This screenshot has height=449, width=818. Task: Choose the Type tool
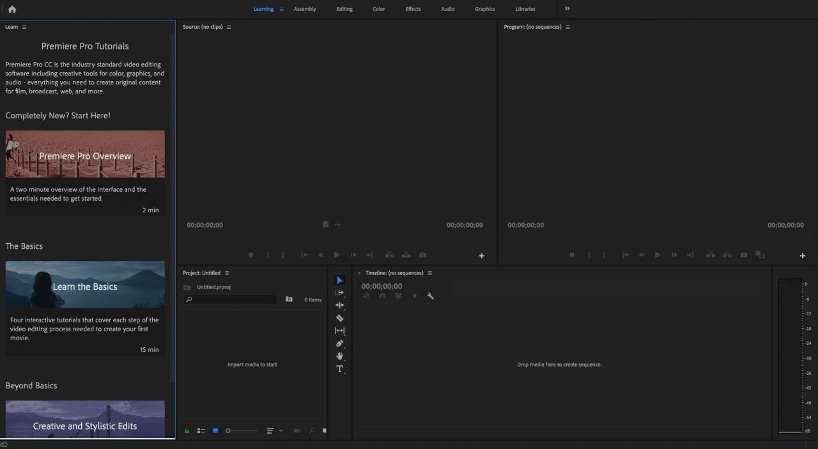339,369
